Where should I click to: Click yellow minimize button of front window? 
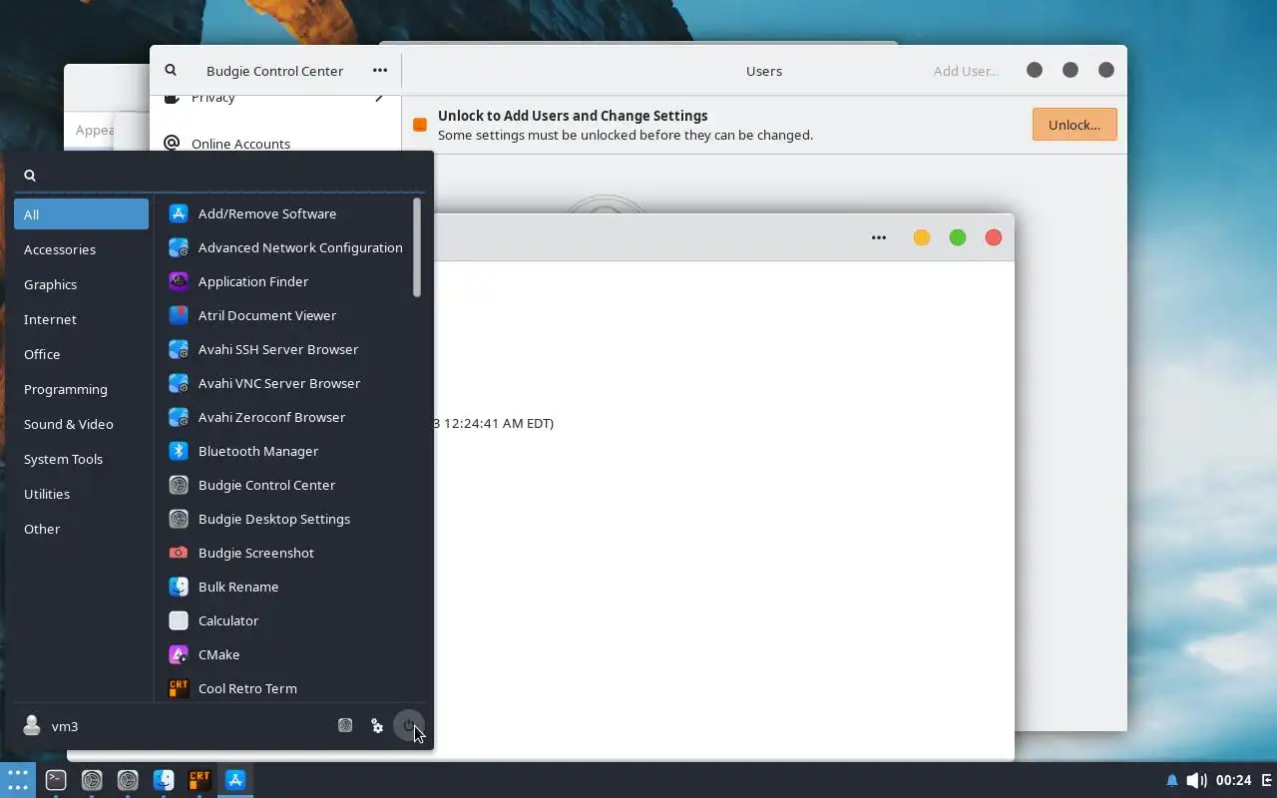click(922, 237)
